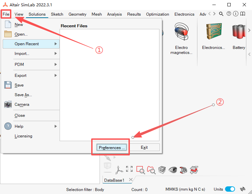
Task: Select the DataBase1 tab
Action: click(114, 180)
